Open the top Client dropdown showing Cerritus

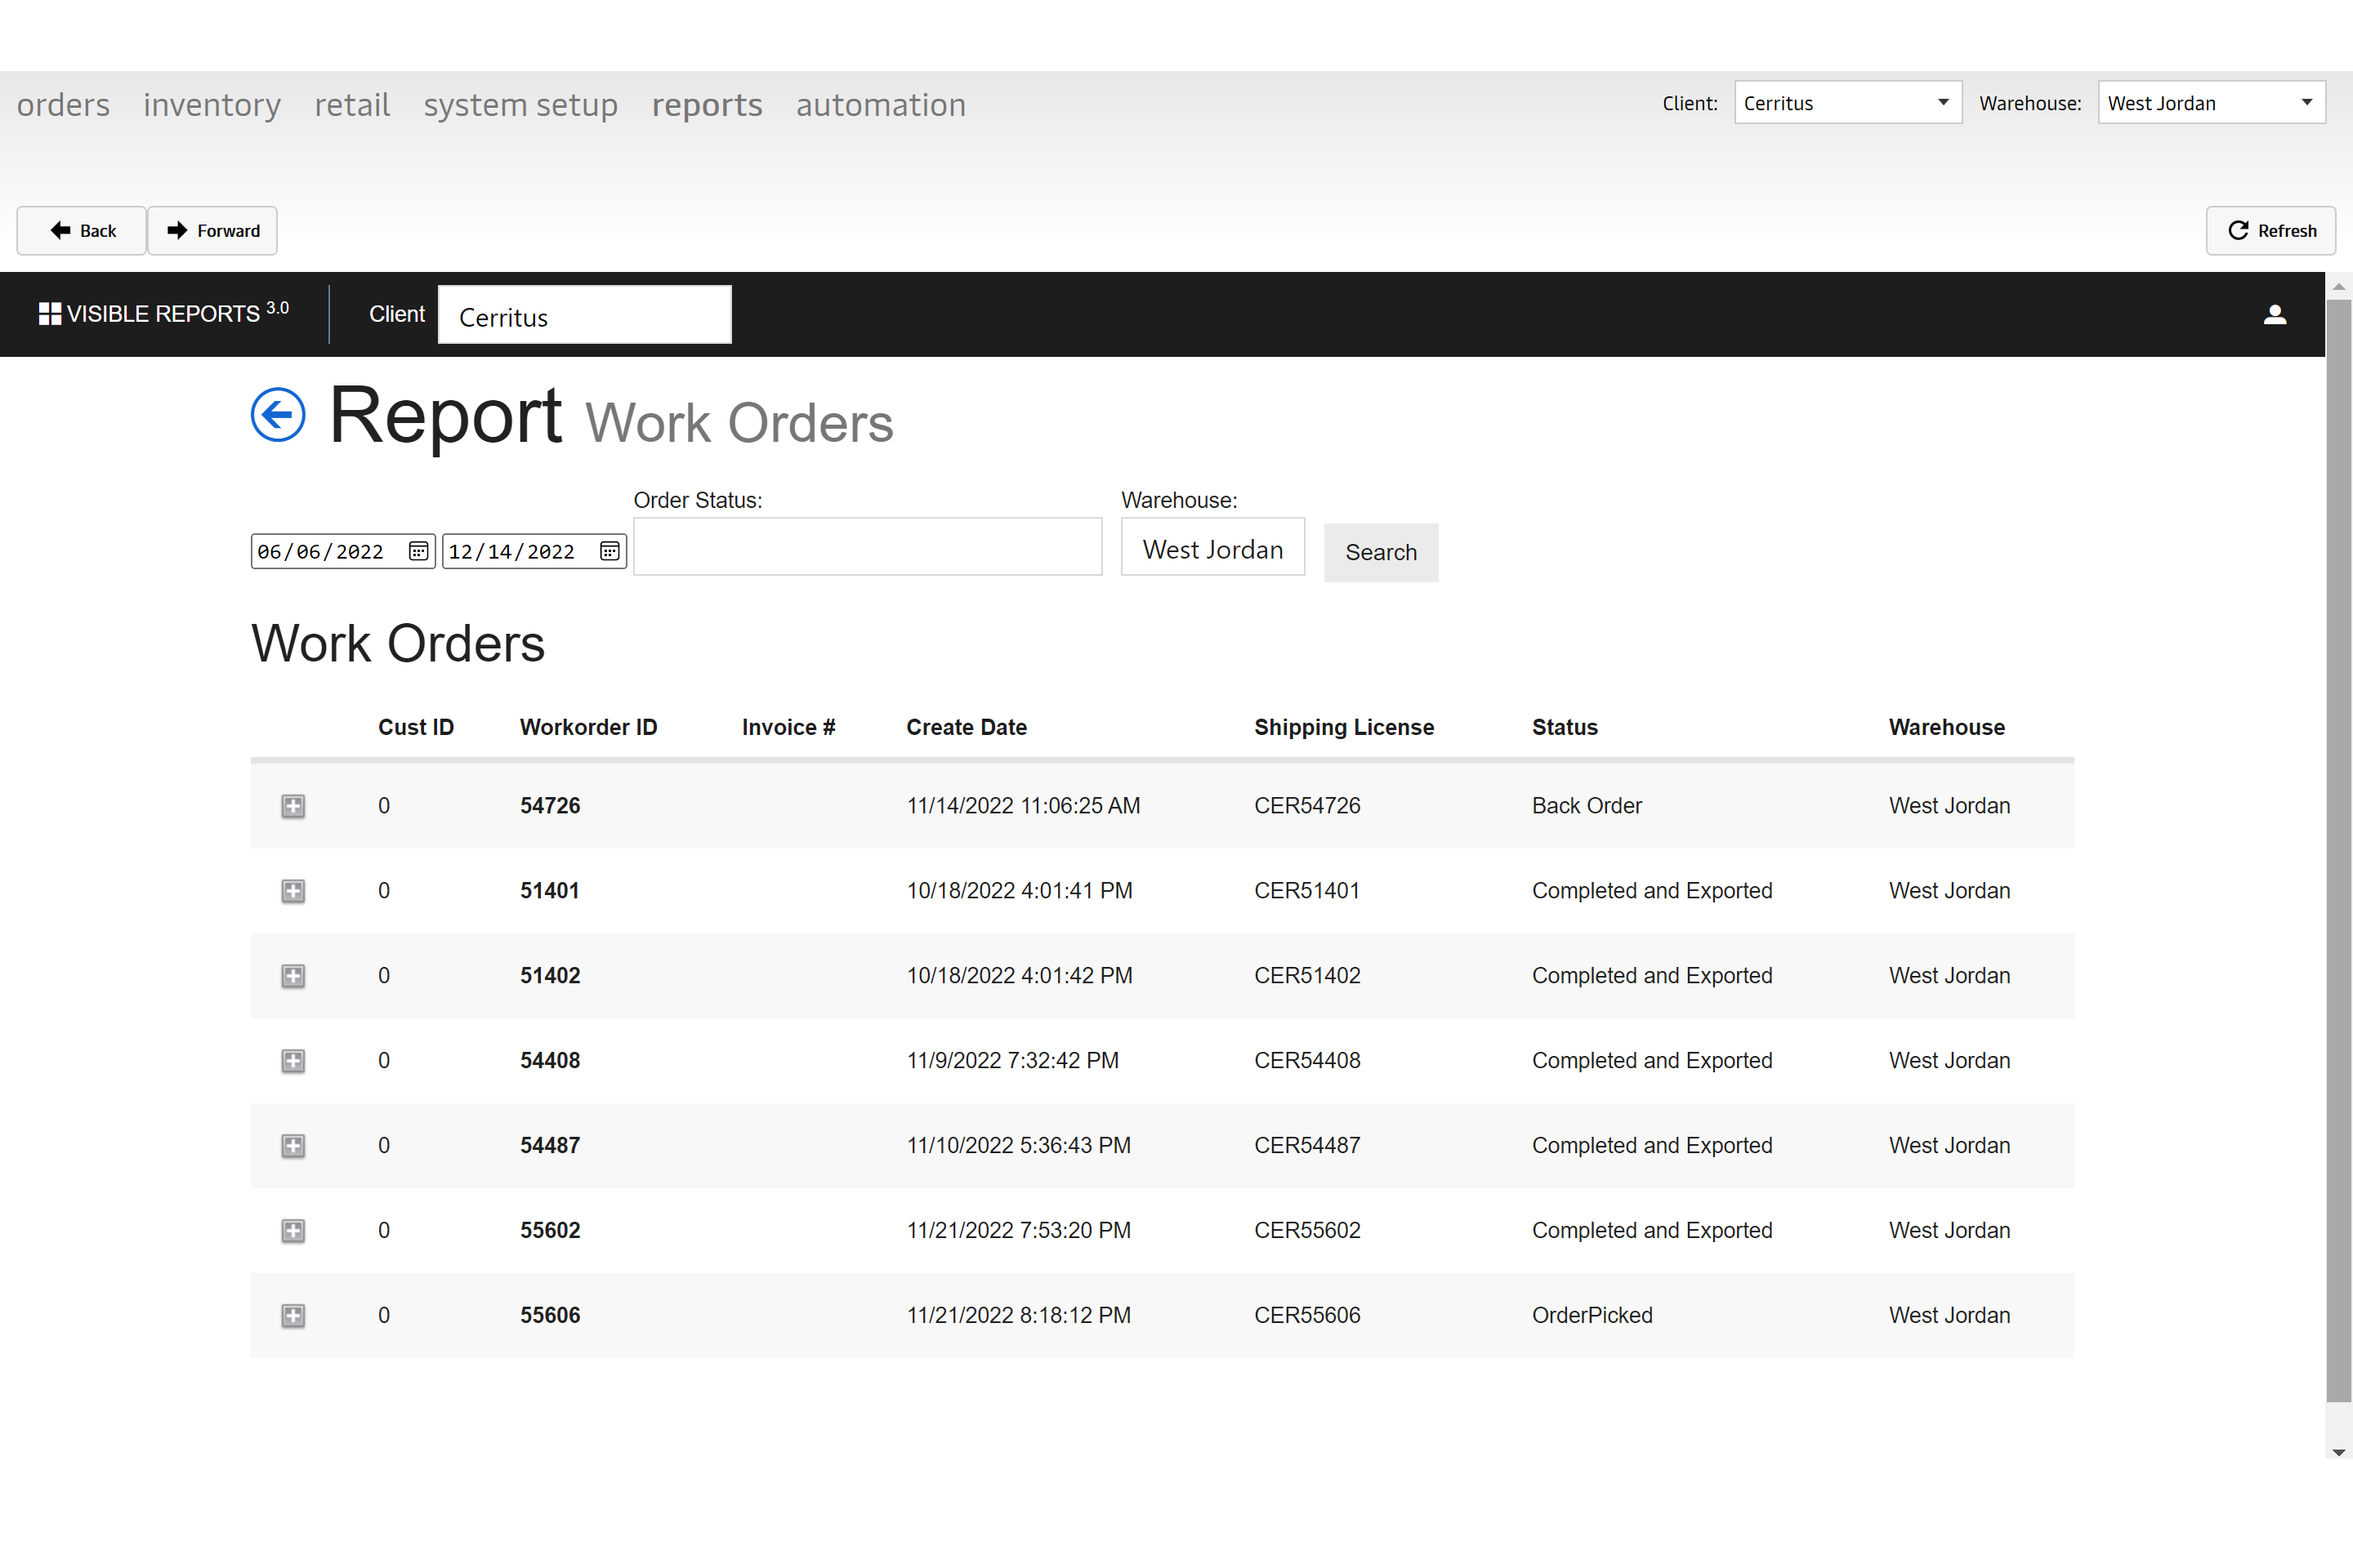coord(1848,103)
